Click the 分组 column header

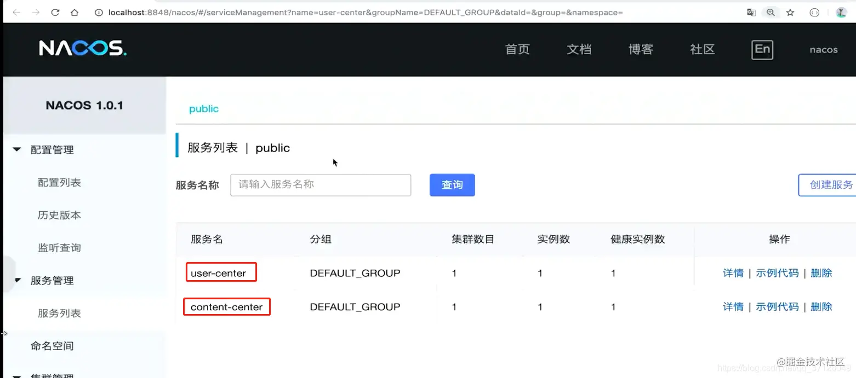[x=321, y=239]
